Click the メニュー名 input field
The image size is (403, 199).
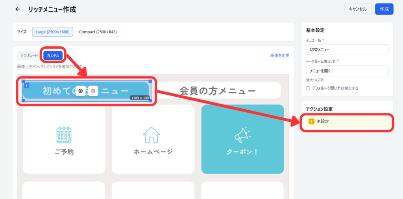click(347, 50)
